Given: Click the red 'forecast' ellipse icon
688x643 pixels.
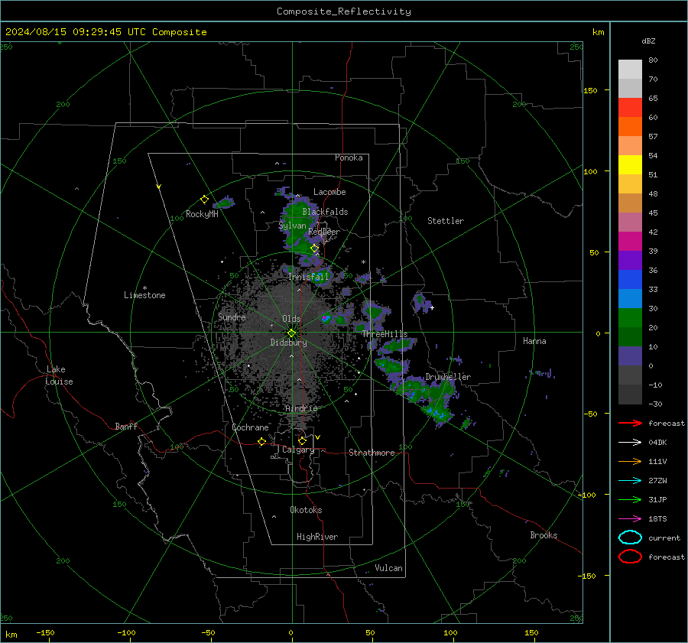Looking at the screenshot, I should pos(630,557).
